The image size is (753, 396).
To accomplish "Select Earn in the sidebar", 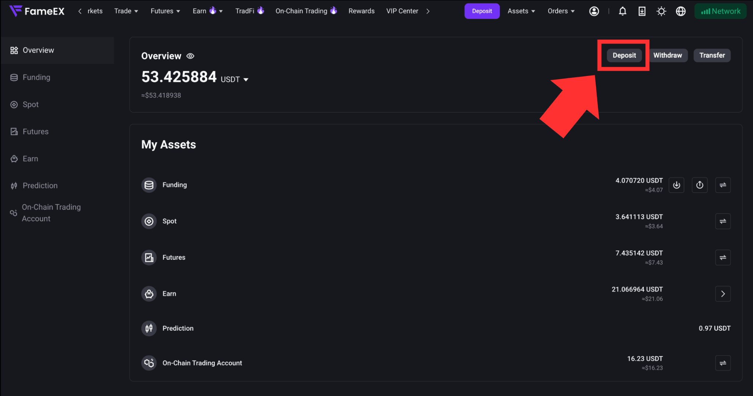I will coord(57,159).
